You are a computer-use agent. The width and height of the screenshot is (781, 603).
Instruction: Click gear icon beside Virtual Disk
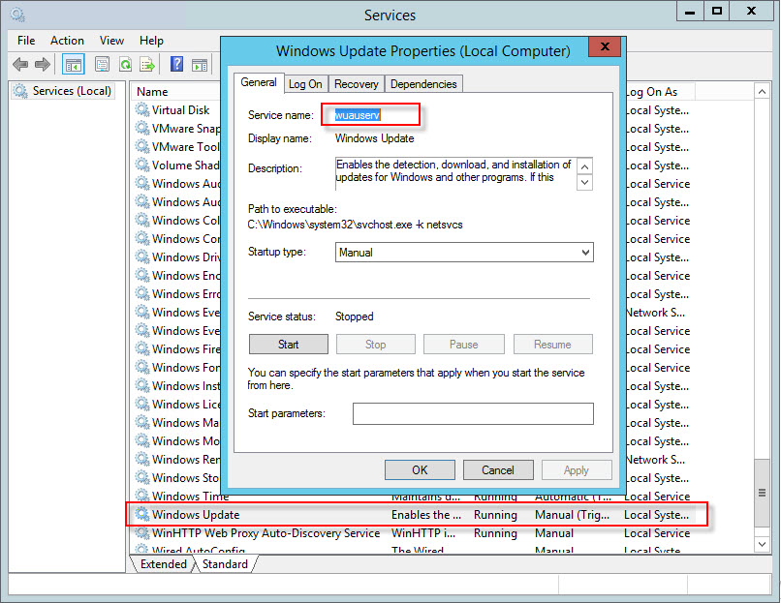(142, 109)
